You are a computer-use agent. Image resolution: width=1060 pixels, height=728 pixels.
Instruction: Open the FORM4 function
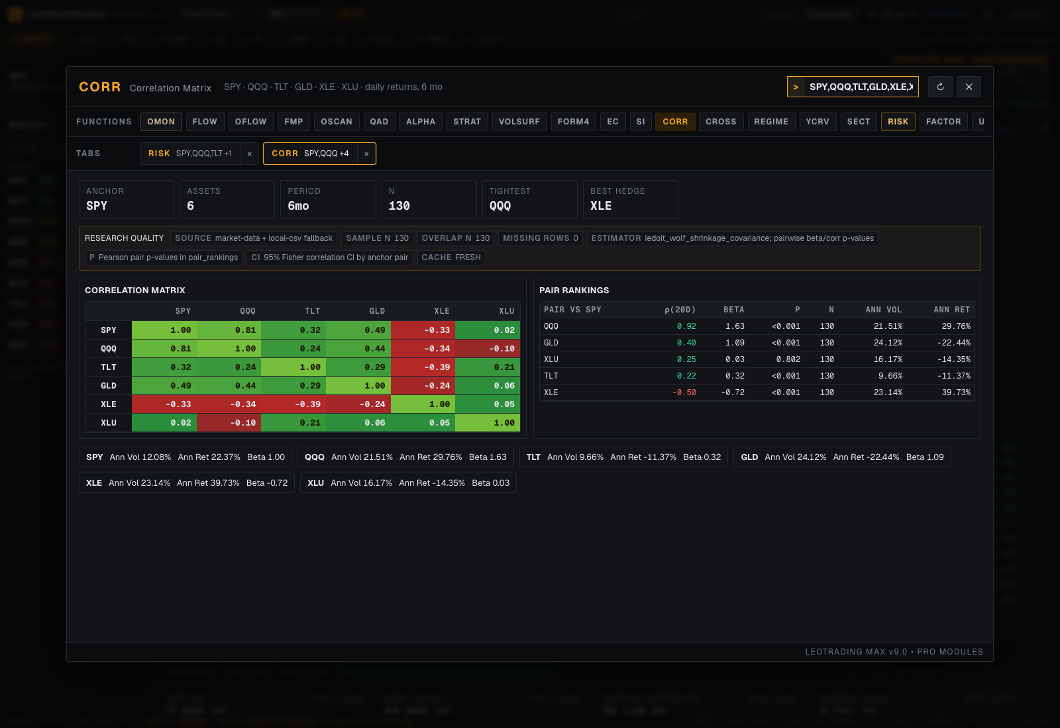[x=573, y=122]
